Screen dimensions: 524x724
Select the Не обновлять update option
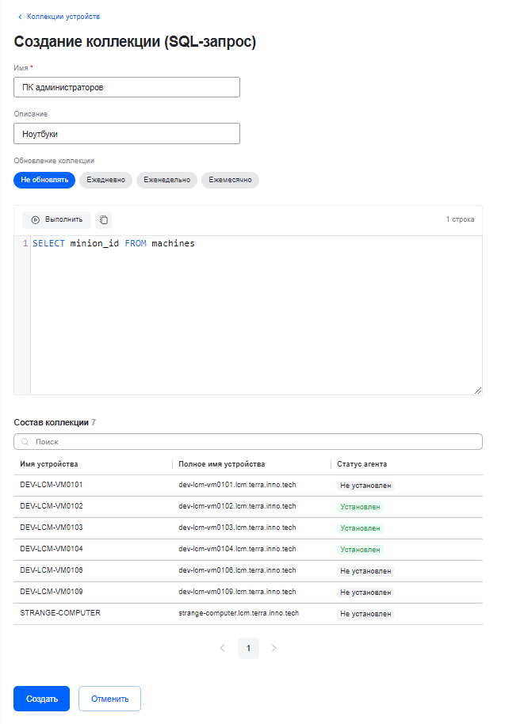[x=44, y=180]
